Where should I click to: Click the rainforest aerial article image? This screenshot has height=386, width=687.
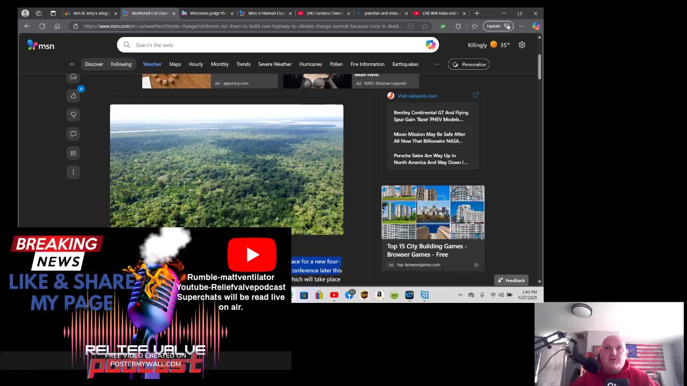[226, 169]
